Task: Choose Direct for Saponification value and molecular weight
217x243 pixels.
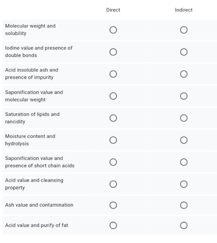Action: tap(113, 96)
